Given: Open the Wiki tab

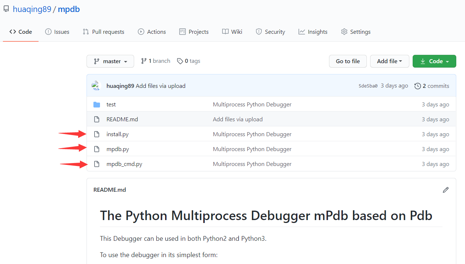Looking at the screenshot, I should coord(232,32).
